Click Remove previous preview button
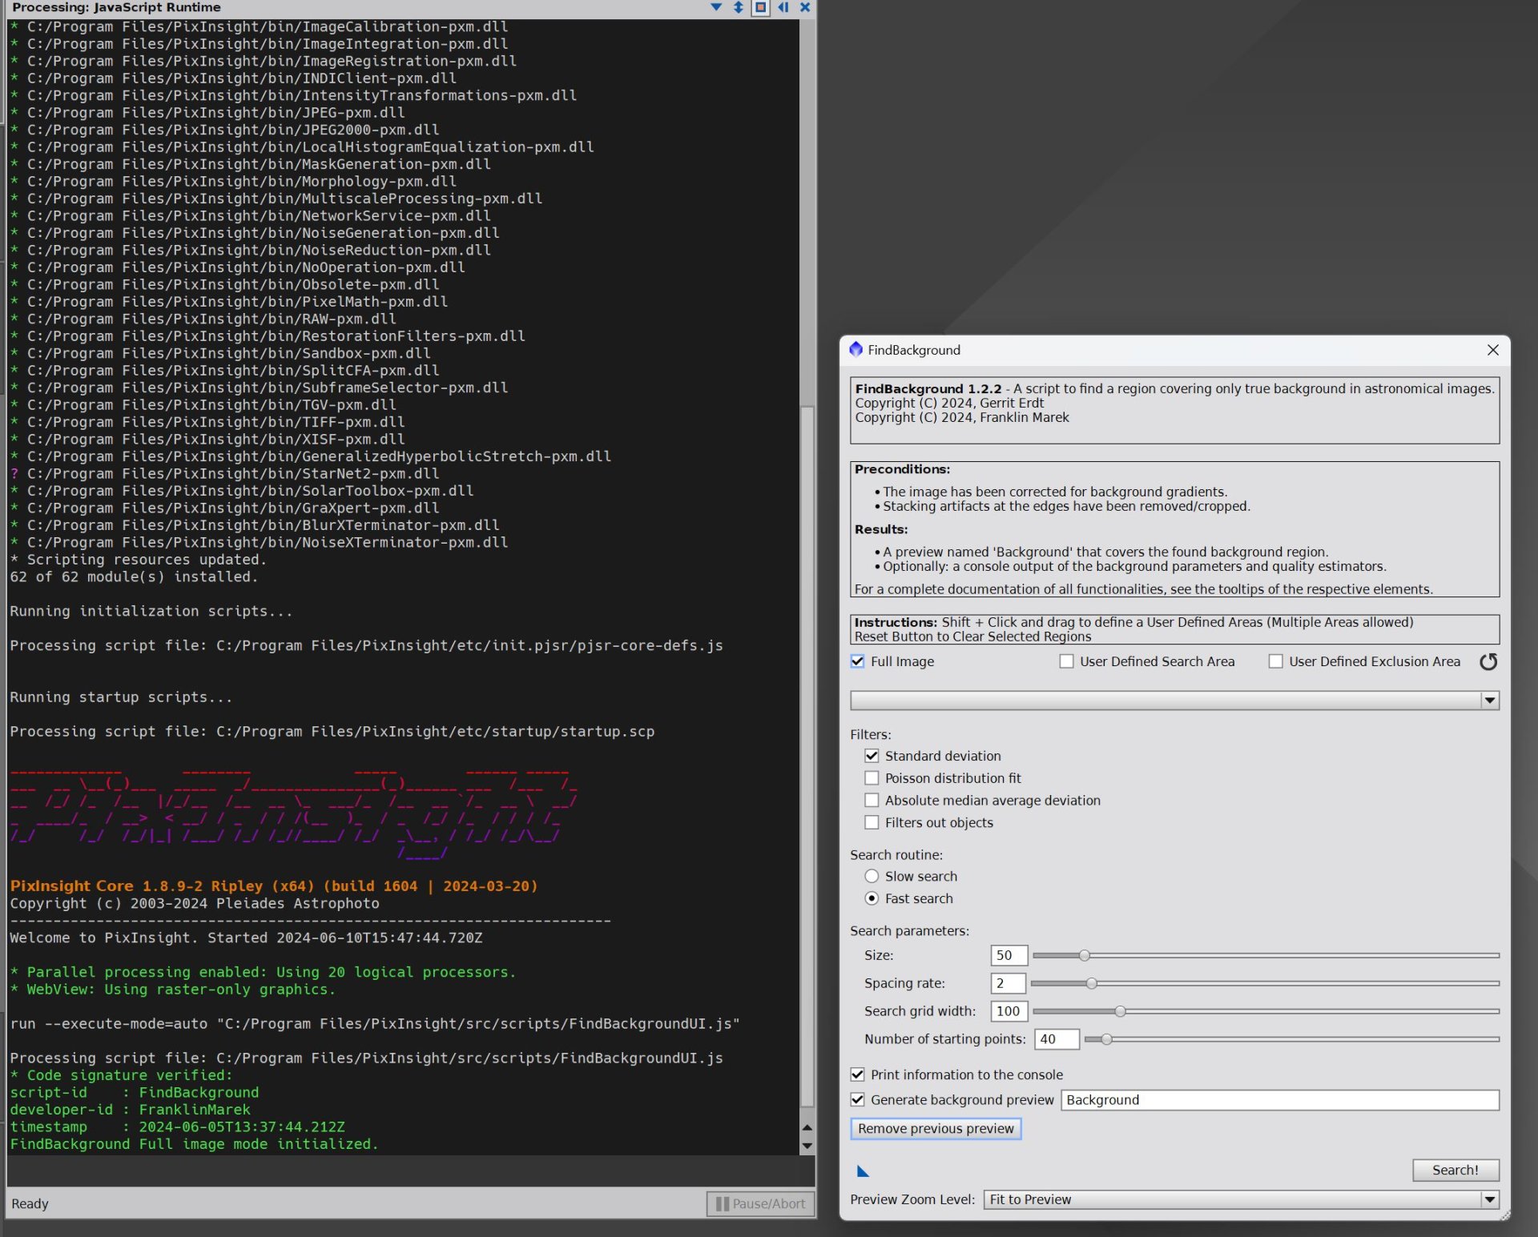The width and height of the screenshot is (1538, 1237). 936,1129
